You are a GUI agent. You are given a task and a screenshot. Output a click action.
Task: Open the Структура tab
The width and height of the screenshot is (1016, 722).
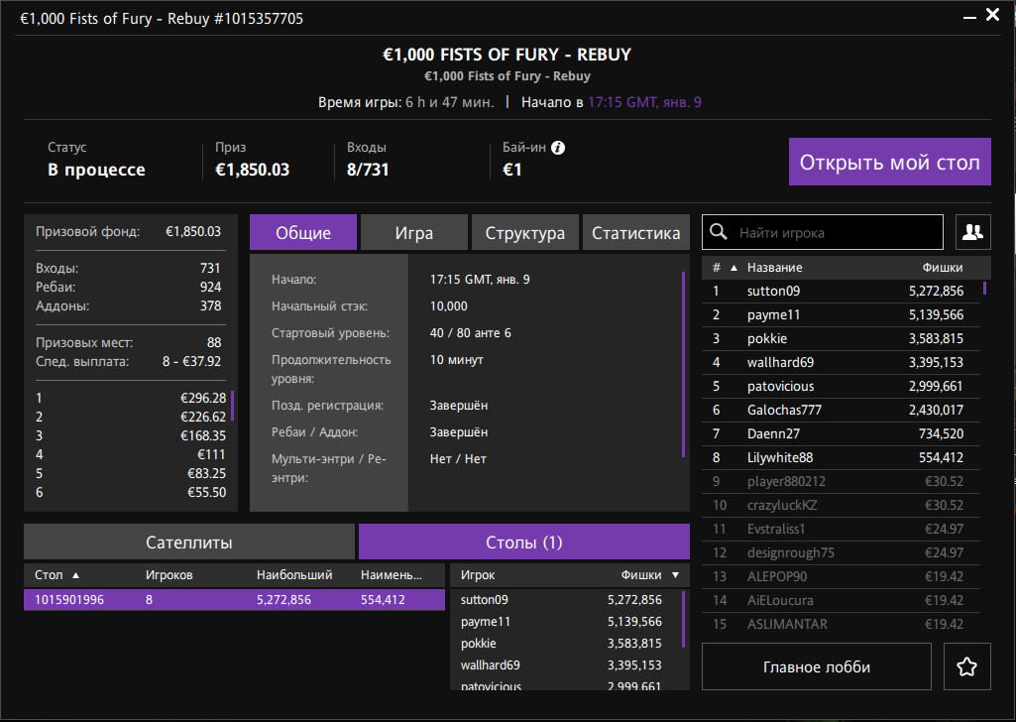[x=524, y=233]
